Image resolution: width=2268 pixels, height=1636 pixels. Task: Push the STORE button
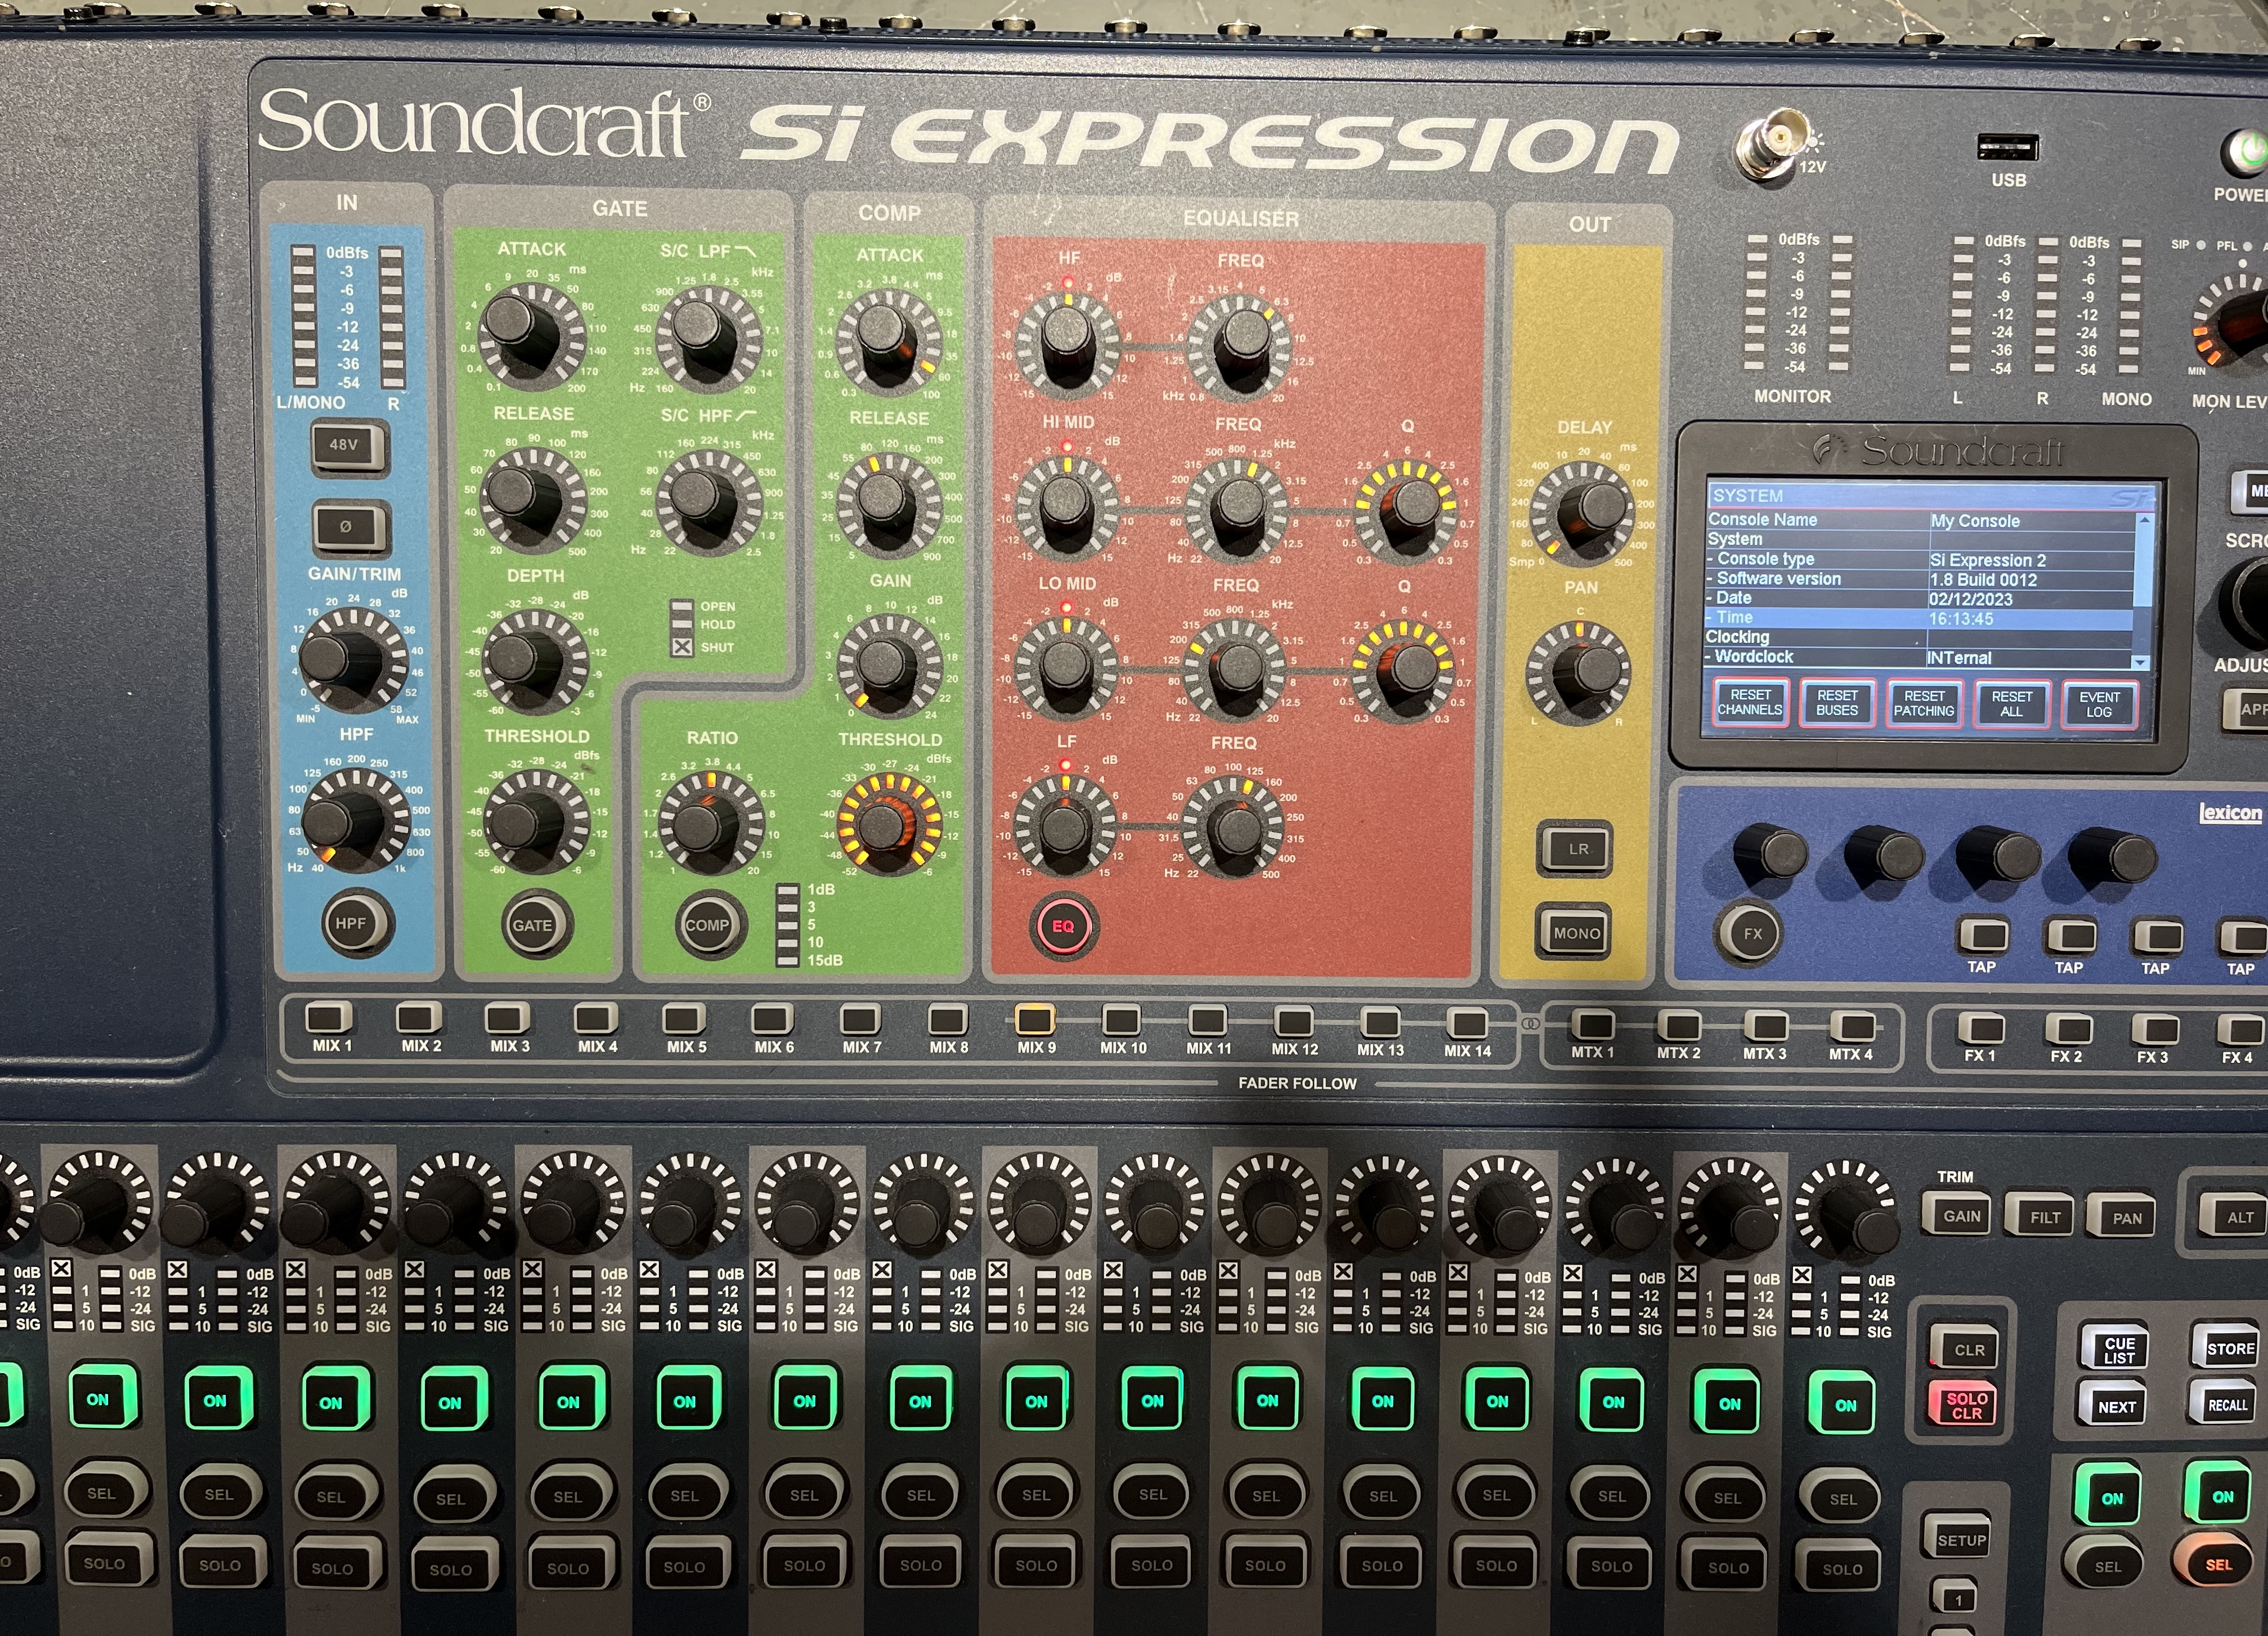pyautogui.click(x=2229, y=1348)
